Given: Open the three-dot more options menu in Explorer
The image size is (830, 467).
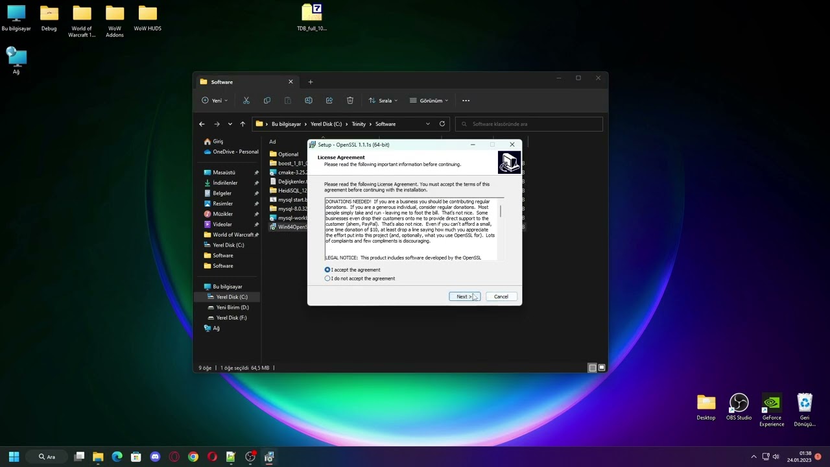Looking at the screenshot, I should point(466,101).
